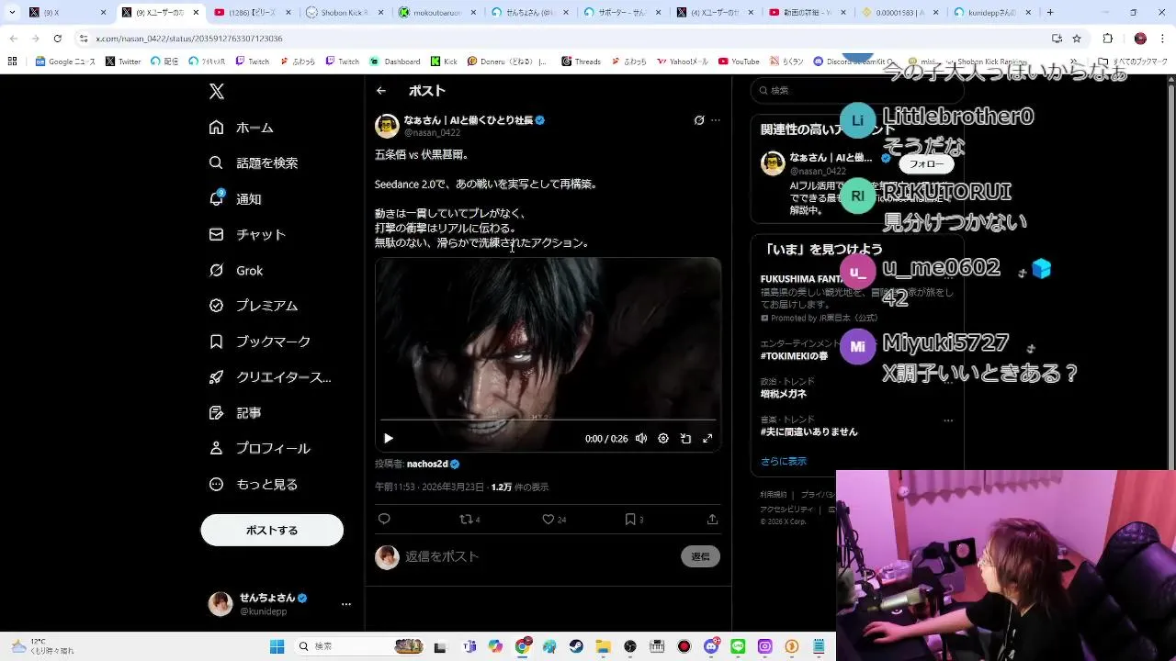Open the 増税メガネ trend
The width and height of the screenshot is (1176, 661).
784,394
